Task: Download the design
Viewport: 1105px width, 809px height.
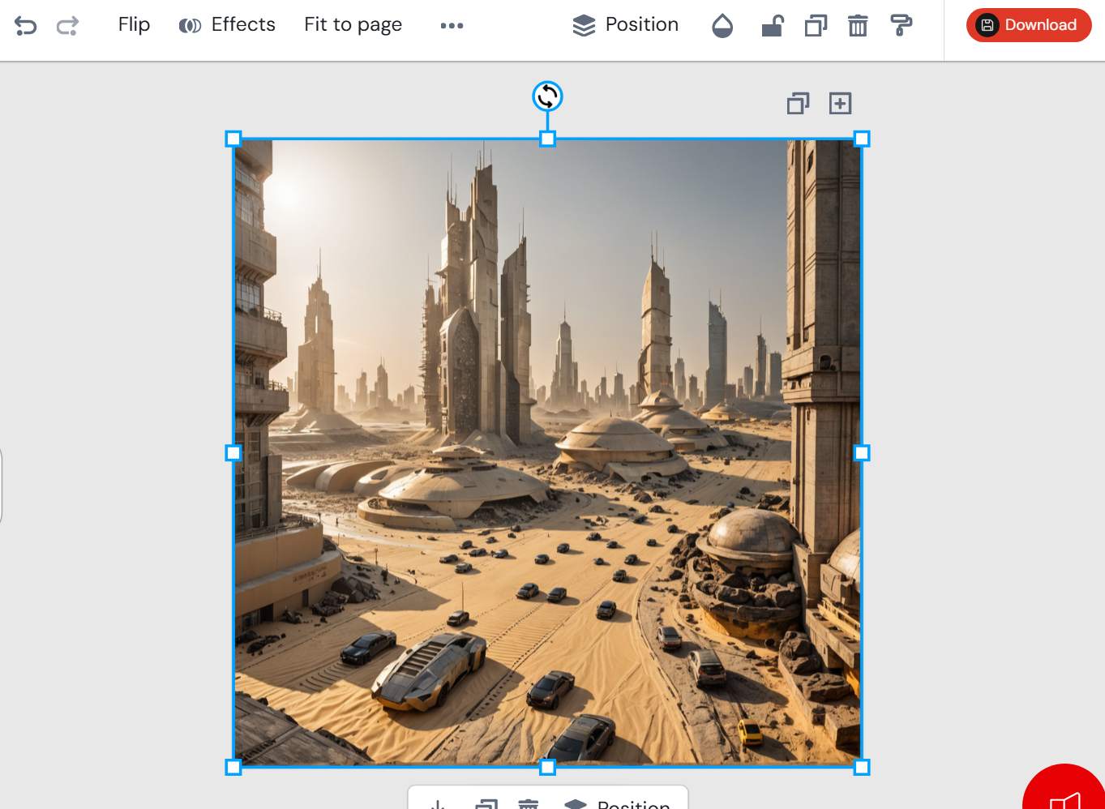Action: point(1029,25)
